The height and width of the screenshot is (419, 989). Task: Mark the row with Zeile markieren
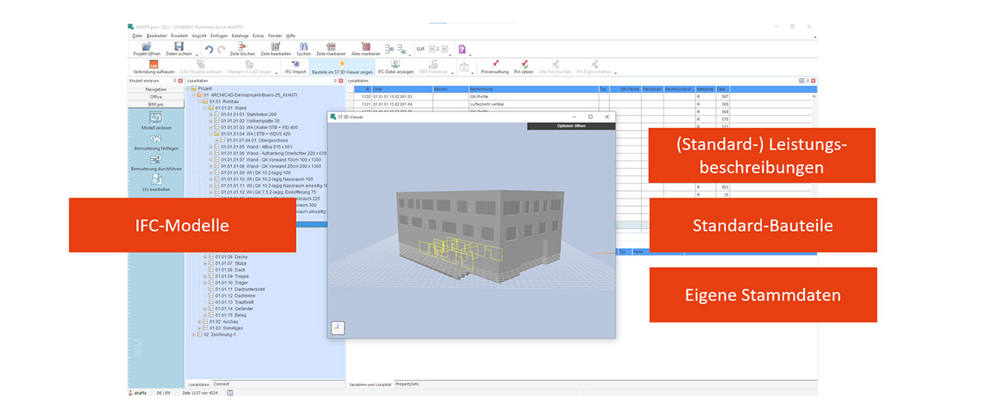(331, 49)
